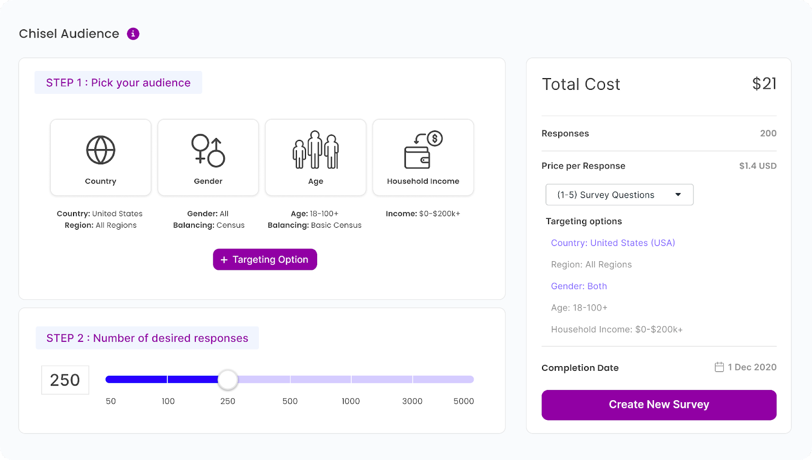Click the plus icon in the Targeting Option button

pos(224,259)
